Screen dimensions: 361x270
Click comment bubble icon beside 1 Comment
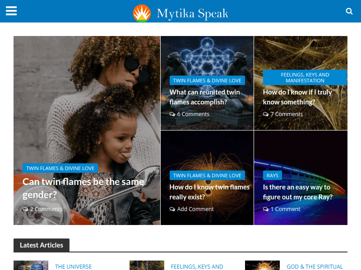click(266, 209)
